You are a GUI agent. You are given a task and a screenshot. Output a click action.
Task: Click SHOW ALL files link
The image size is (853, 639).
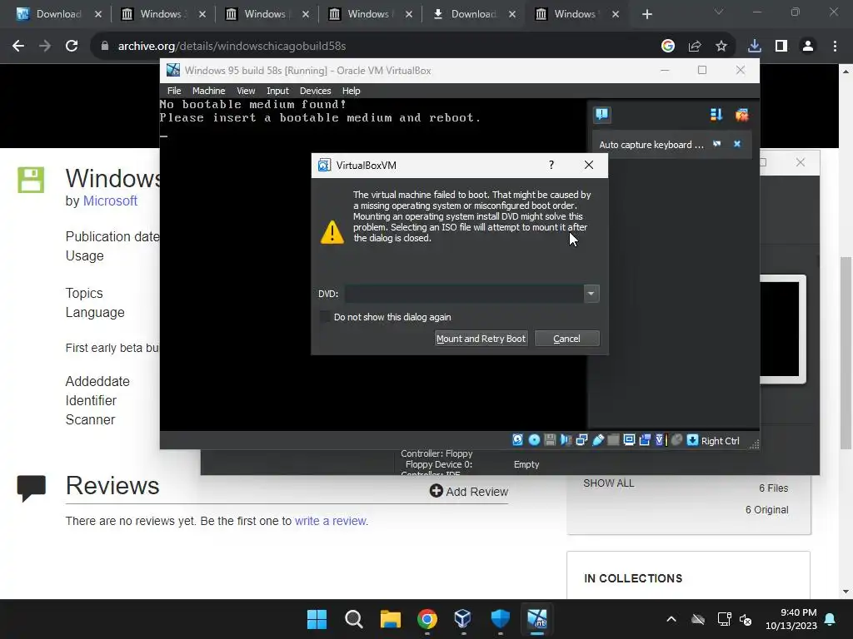[x=608, y=483]
